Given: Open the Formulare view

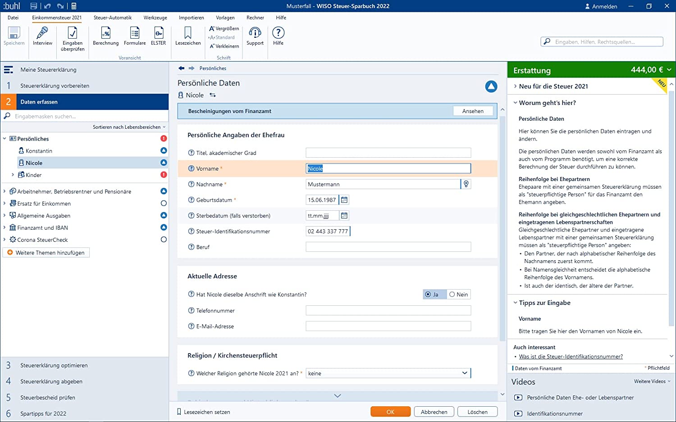Looking at the screenshot, I should coord(135,36).
